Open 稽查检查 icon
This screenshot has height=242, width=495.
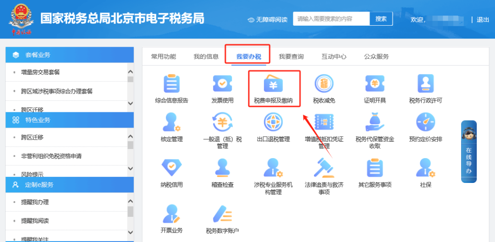tap(222, 168)
